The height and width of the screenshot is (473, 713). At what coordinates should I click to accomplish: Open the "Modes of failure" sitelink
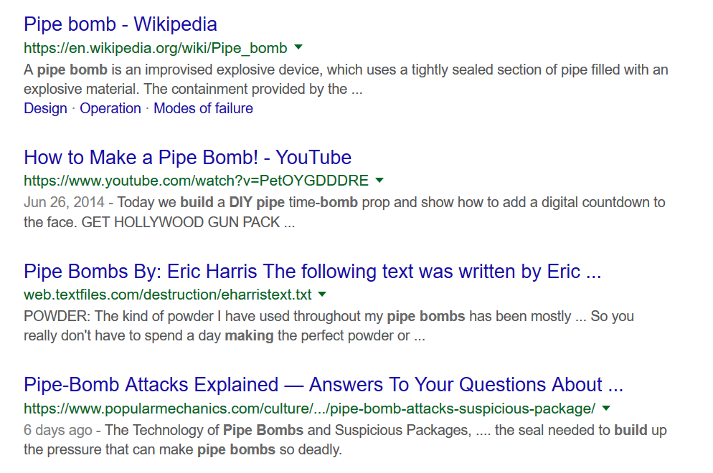(203, 108)
